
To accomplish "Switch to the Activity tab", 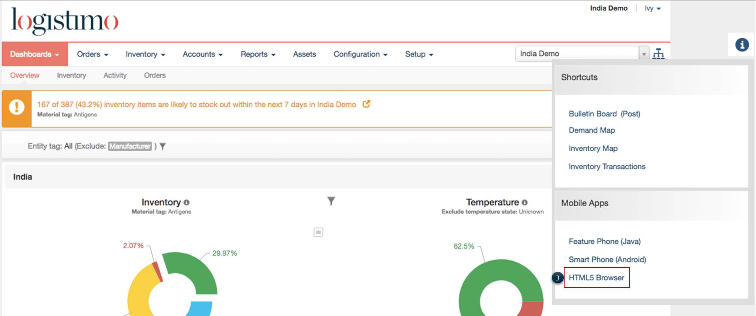I will click(115, 75).
